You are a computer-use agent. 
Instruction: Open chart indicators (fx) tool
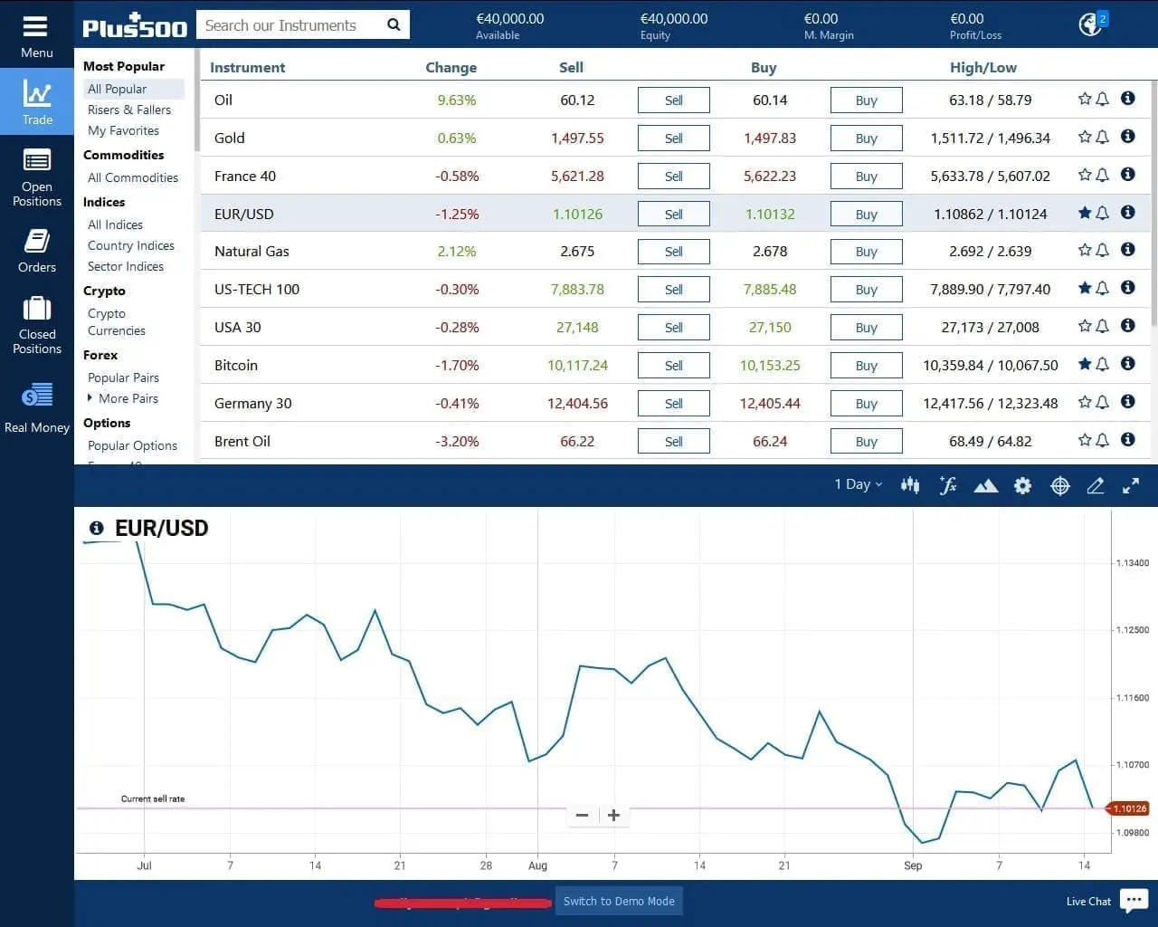(947, 485)
